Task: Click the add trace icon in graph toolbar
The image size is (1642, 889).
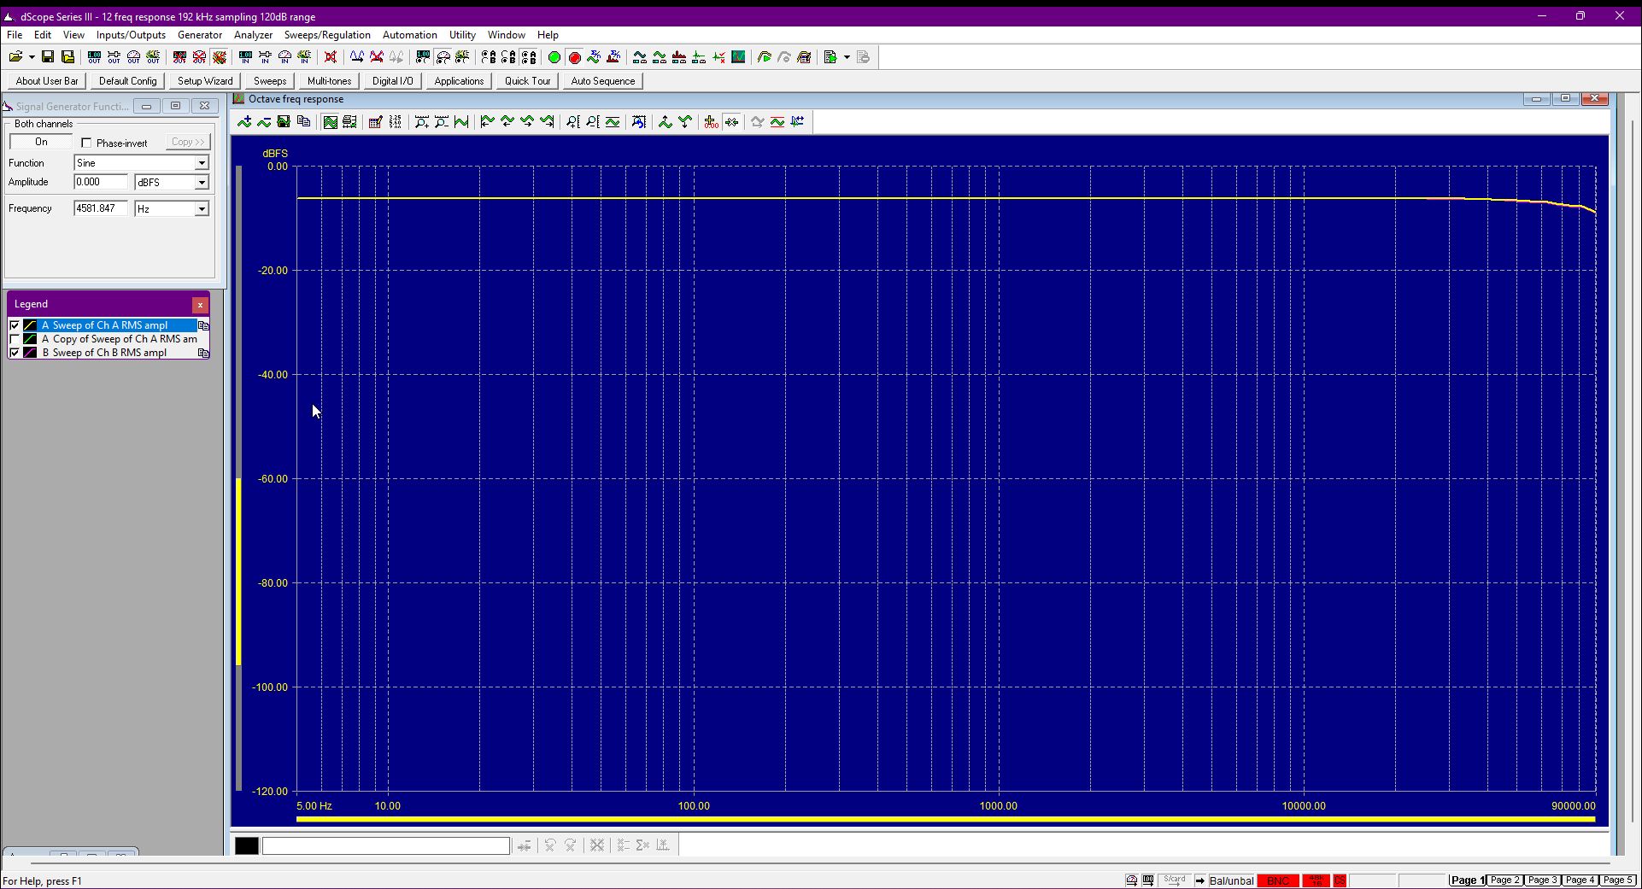Action: 244,122
